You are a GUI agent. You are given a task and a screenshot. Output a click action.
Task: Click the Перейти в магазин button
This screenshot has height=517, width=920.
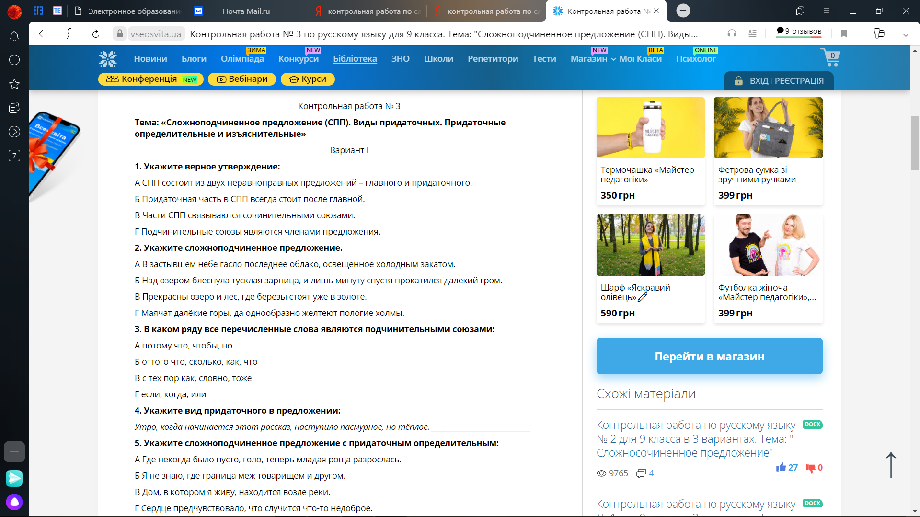tap(709, 356)
